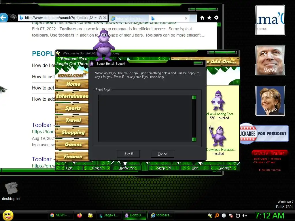Screen dimensions: 295x221
Task: Switch to the toolbars IE taskbar item
Action: (161, 215)
